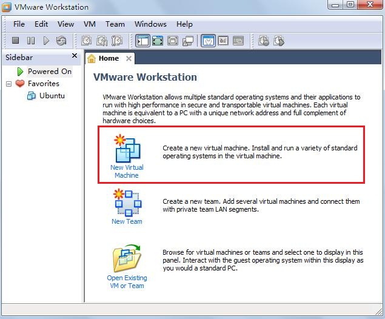The image size is (385, 319).
Task: Click the Power Off stop toolbar icon
Action: (x=16, y=41)
